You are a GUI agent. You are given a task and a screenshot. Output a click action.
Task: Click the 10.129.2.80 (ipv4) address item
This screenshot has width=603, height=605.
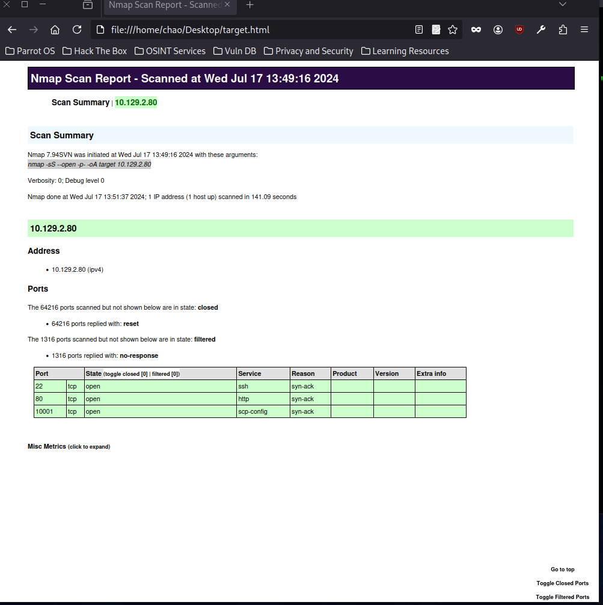click(x=78, y=269)
